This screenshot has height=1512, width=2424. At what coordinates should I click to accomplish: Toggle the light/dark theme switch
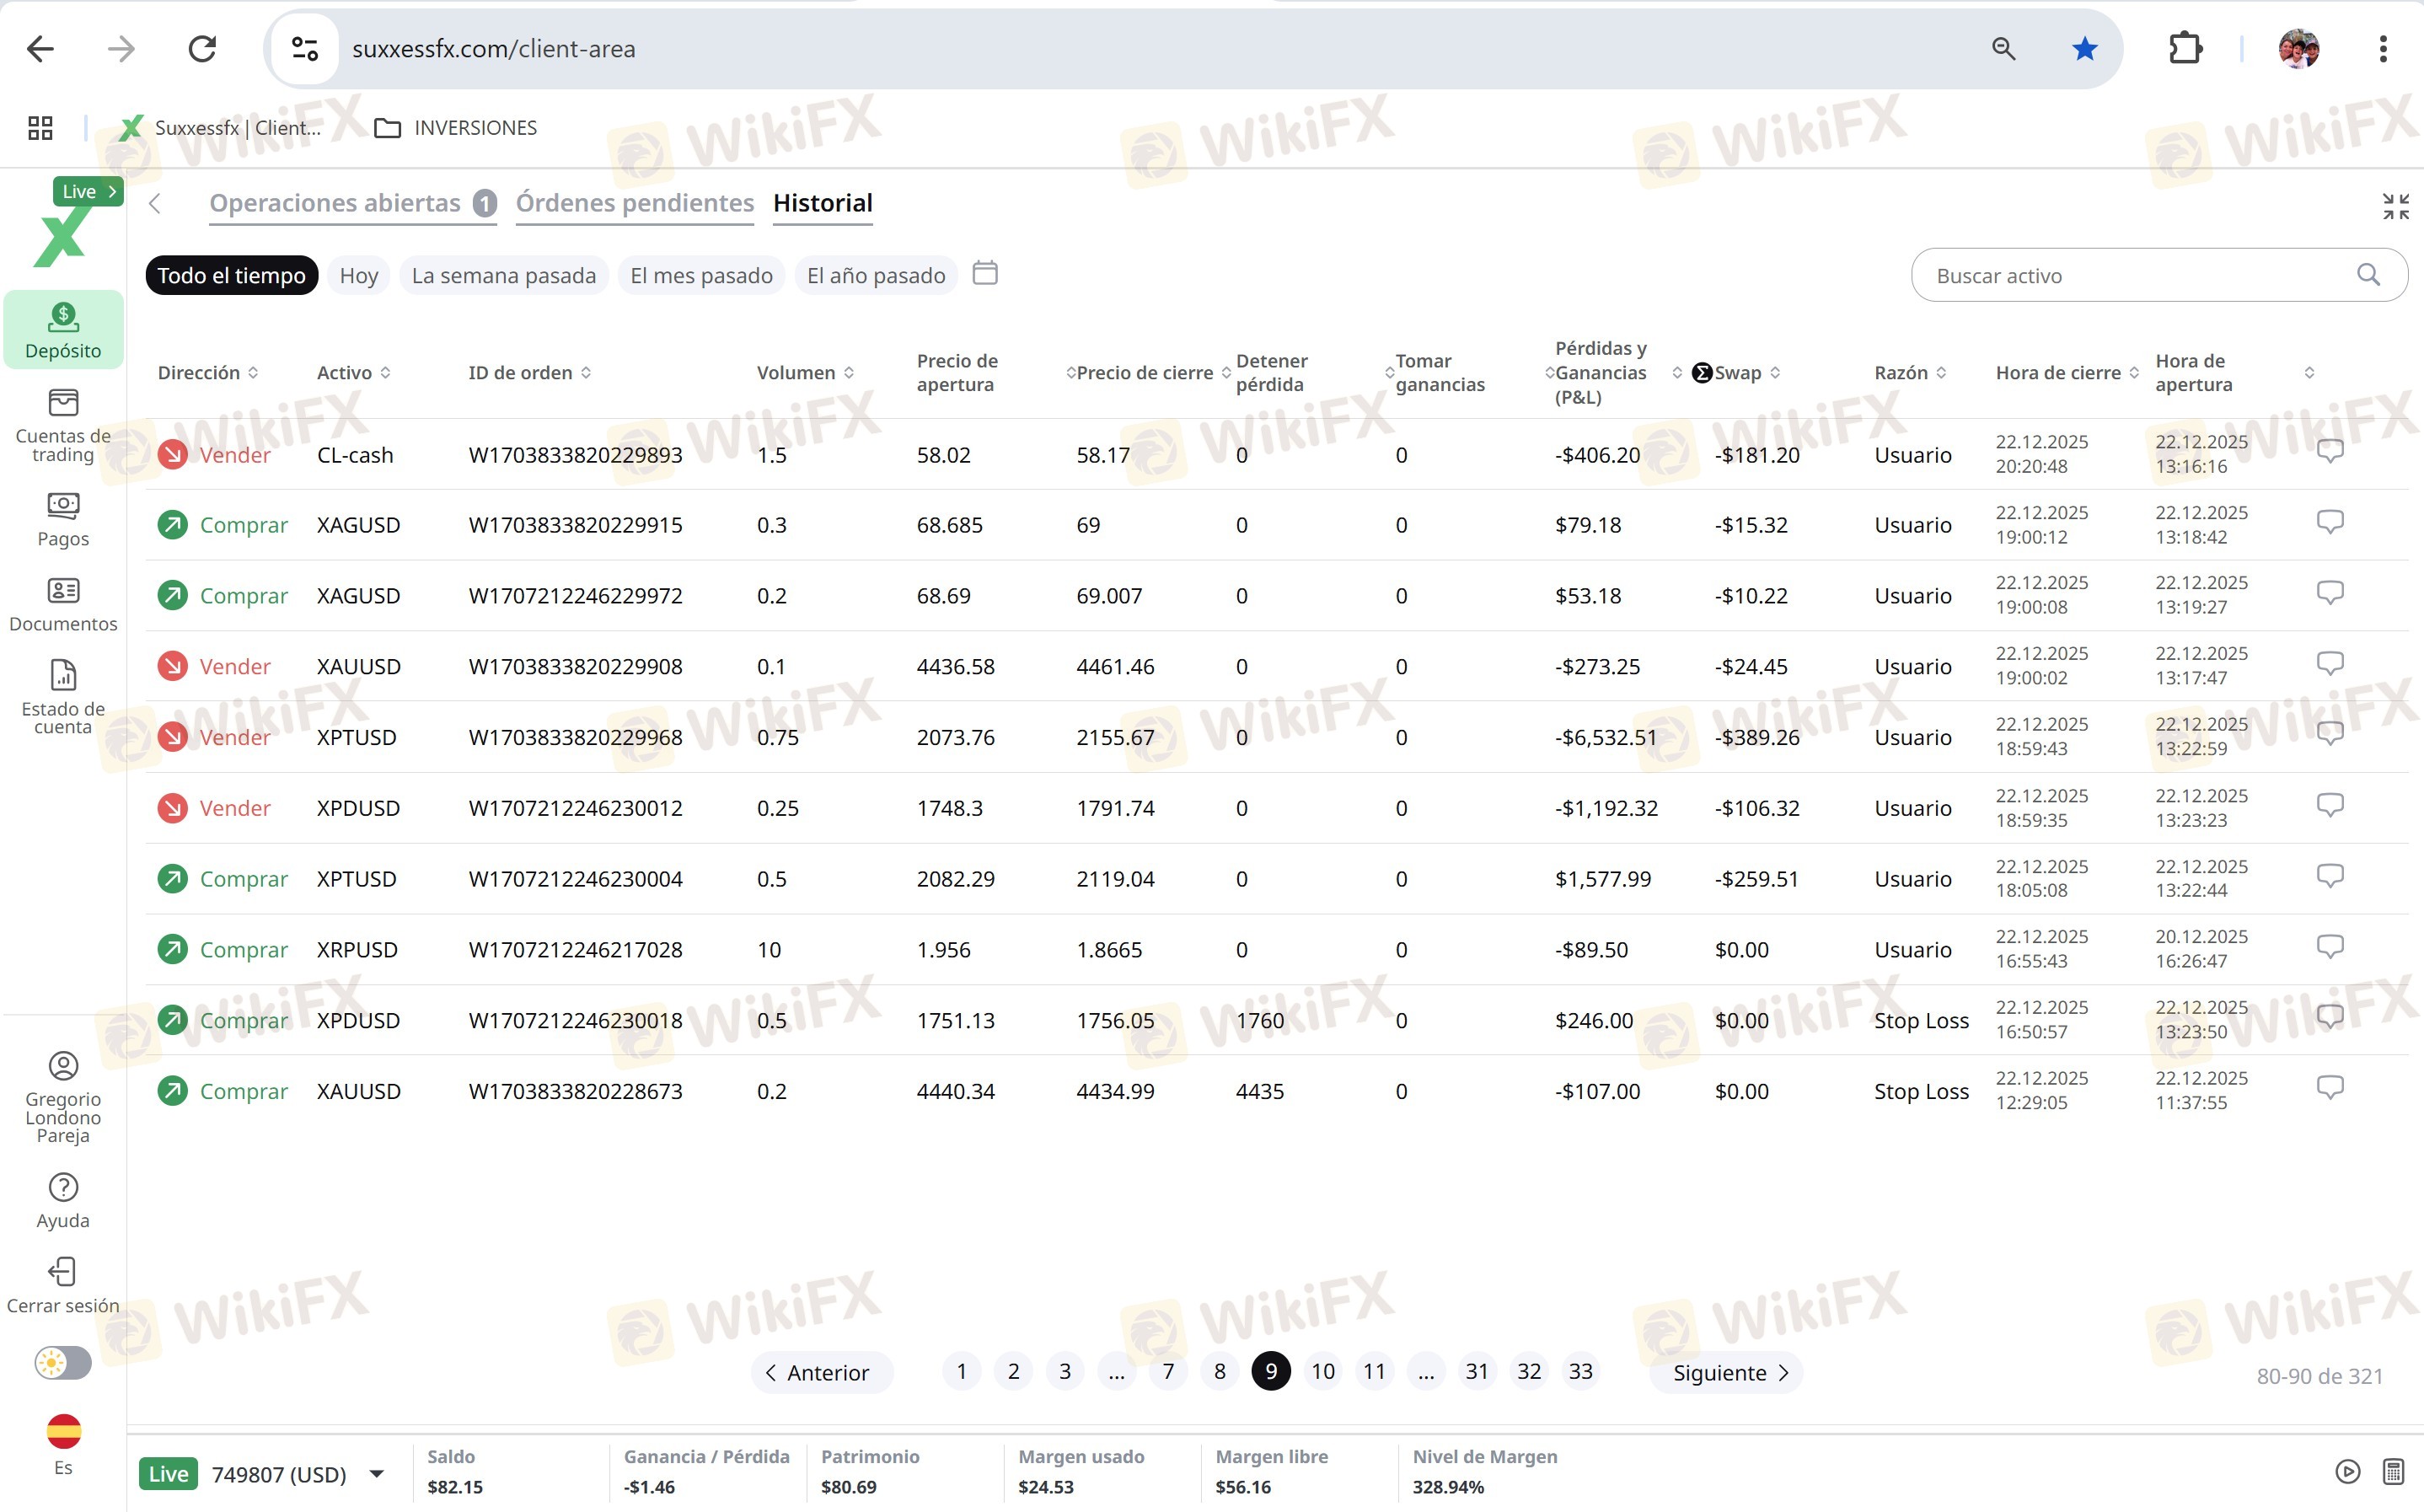(x=63, y=1363)
